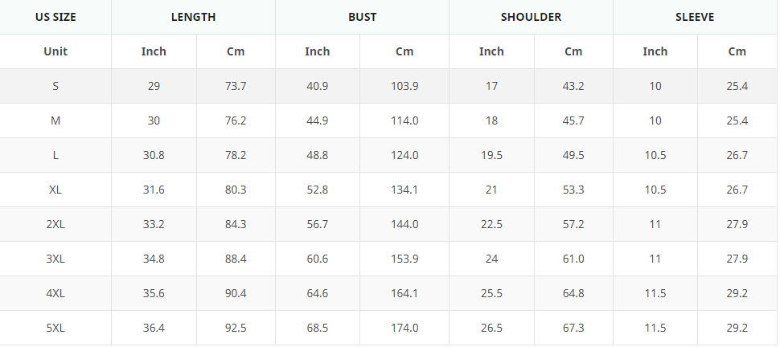780x347 pixels.
Task: Click the BUST column header
Action: tap(362, 17)
